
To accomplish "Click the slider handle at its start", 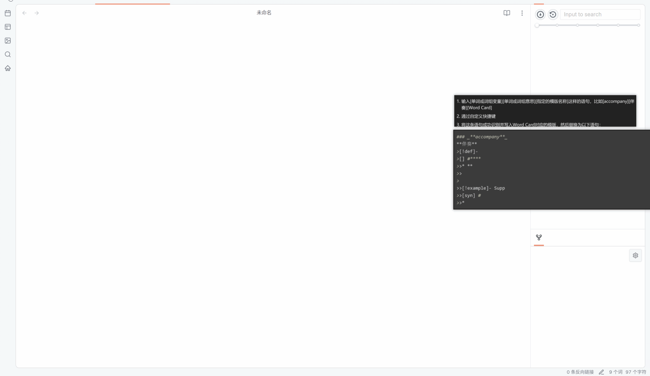I will pos(537,25).
